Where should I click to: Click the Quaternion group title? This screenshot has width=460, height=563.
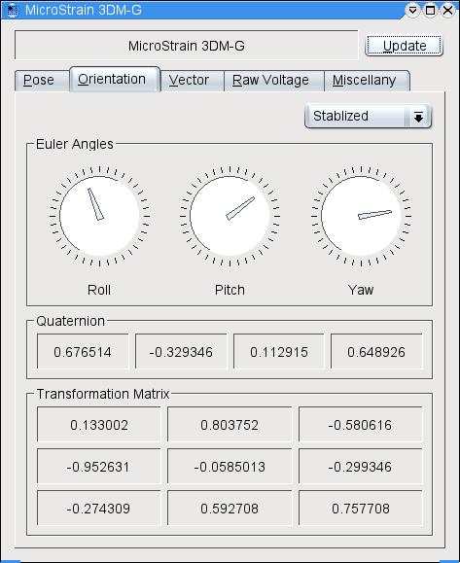[x=70, y=321]
